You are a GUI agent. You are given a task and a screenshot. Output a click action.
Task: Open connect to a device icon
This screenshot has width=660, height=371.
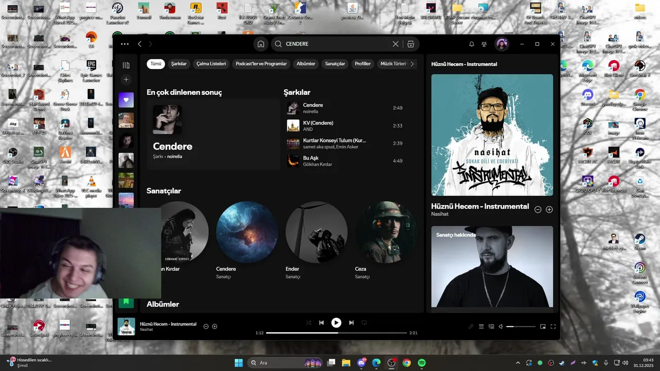[x=491, y=326]
